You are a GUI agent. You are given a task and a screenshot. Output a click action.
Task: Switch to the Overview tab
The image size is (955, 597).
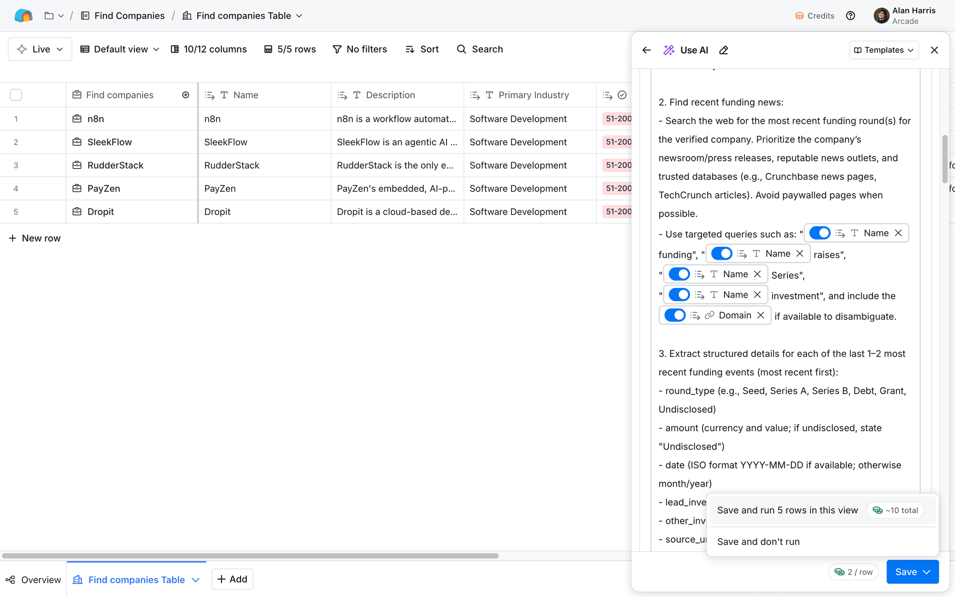tap(33, 579)
